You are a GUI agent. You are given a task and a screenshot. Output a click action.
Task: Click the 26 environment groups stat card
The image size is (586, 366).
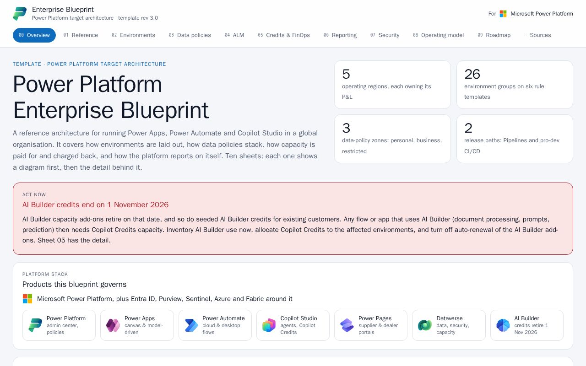pyautogui.click(x=515, y=85)
